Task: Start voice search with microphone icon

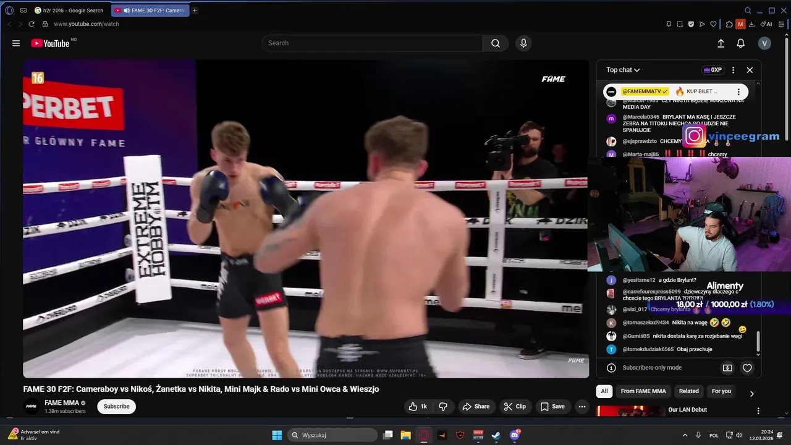Action: tap(523, 43)
